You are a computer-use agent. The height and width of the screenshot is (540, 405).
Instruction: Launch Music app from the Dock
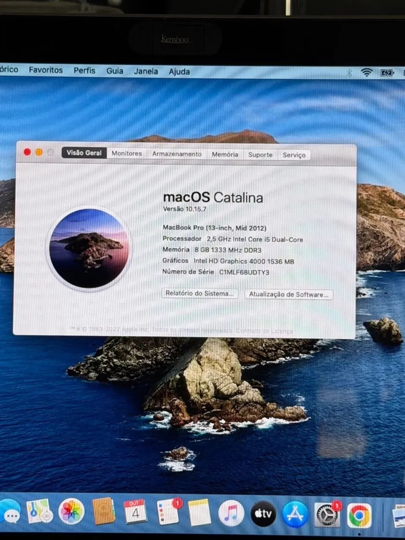click(x=231, y=513)
